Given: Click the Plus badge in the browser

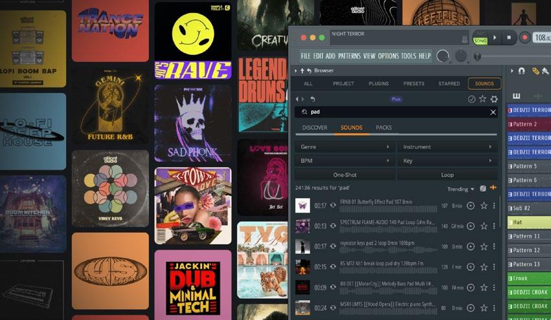Looking at the screenshot, I should click(396, 99).
